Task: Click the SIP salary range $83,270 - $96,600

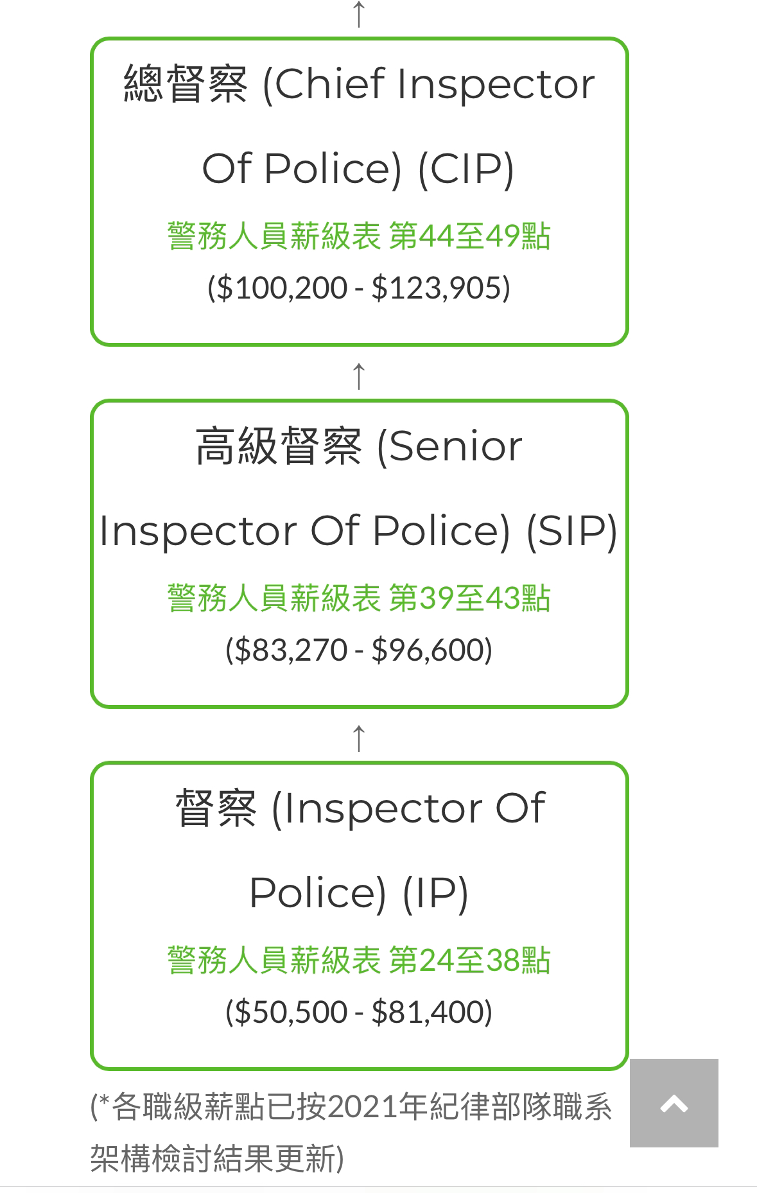Action: [x=359, y=650]
